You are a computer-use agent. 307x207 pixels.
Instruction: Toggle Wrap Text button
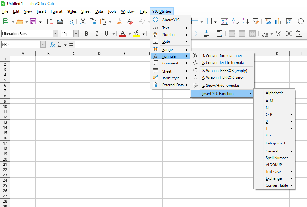[219, 34]
